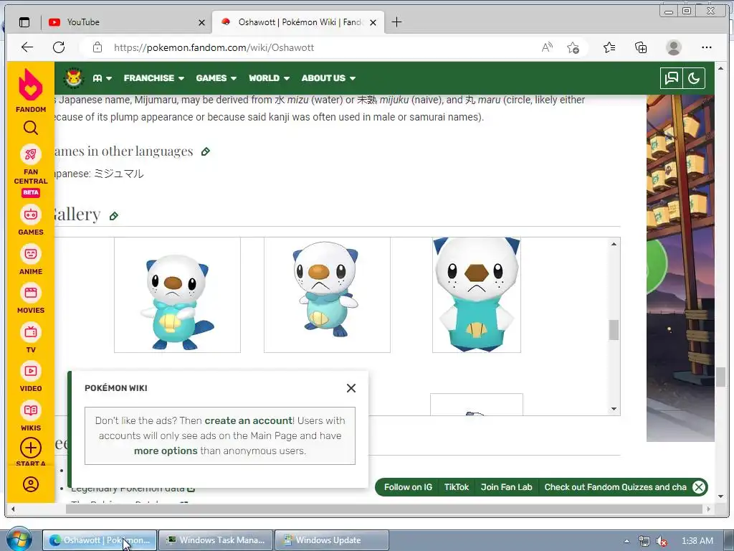This screenshot has height=551, width=734.
Task: Show hidden system tray icons
Action: (626, 541)
